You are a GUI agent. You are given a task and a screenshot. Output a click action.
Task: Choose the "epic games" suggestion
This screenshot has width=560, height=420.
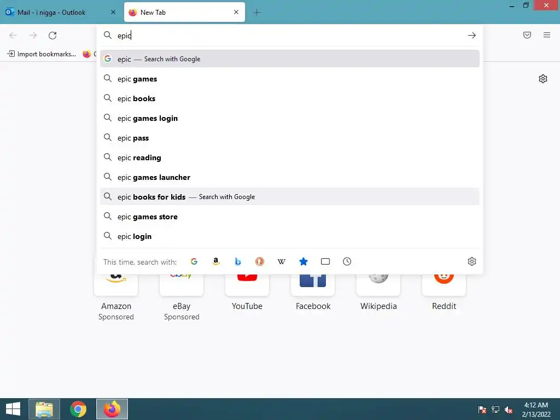[290, 79]
